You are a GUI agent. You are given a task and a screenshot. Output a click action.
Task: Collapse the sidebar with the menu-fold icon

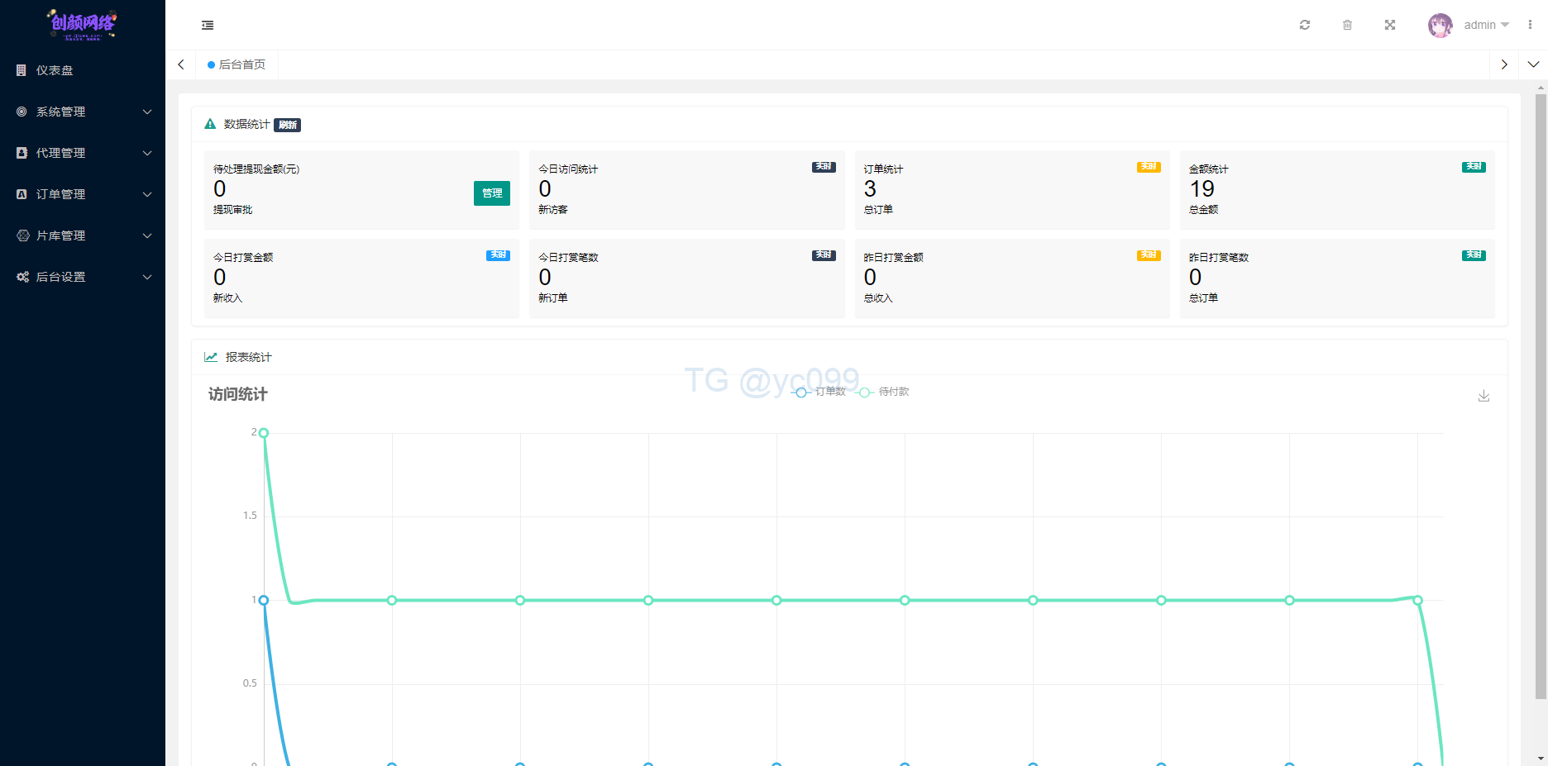pyautogui.click(x=208, y=26)
